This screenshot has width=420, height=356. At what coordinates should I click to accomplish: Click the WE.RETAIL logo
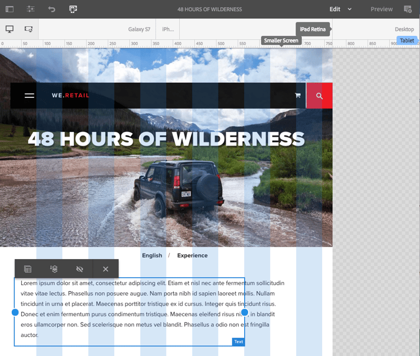pos(71,95)
